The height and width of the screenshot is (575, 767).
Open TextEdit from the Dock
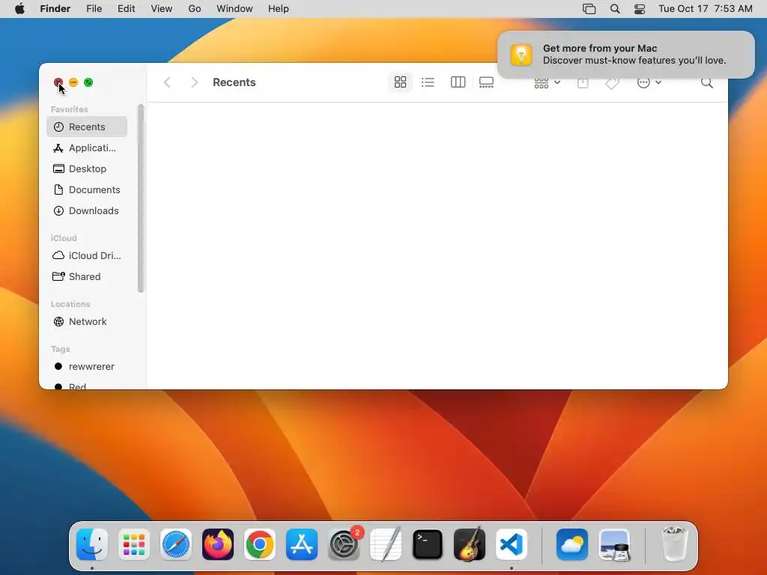(386, 544)
